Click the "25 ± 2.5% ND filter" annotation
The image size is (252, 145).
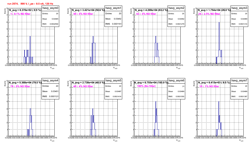click(x=209, y=14)
